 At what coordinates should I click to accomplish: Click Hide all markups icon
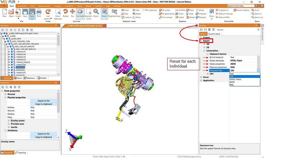click(x=224, y=14)
